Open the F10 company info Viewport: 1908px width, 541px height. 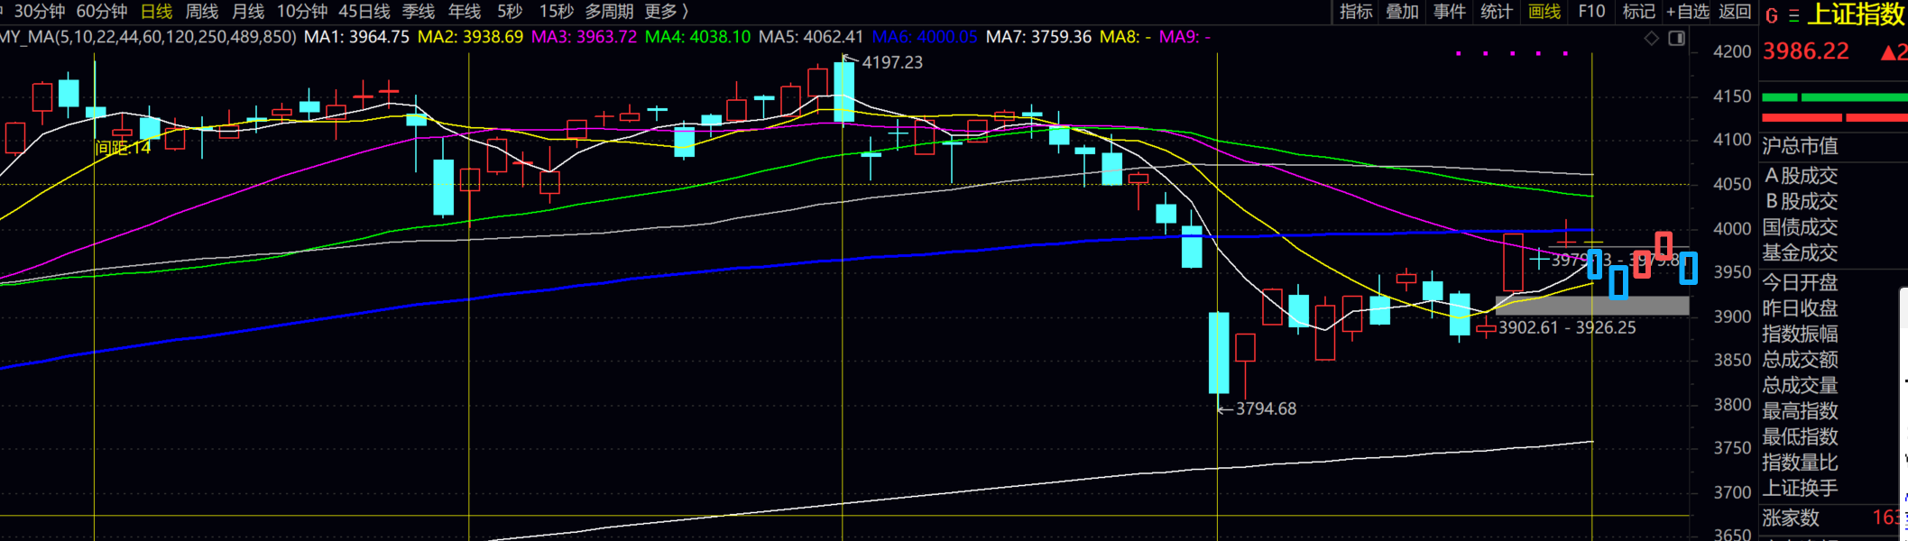[1591, 12]
